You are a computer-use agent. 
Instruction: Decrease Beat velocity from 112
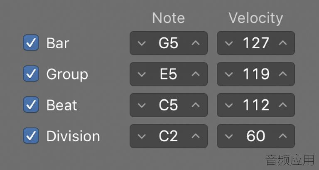(229, 105)
